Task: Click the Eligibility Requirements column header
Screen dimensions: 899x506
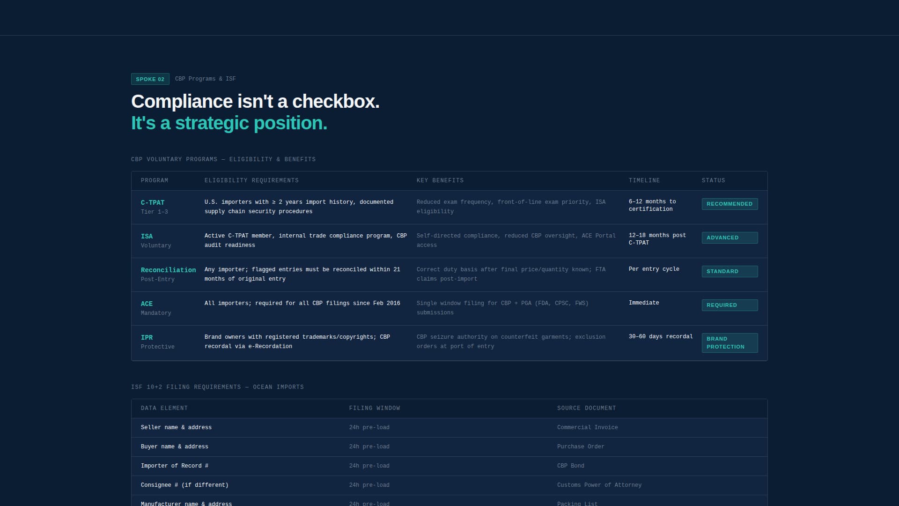Action: tap(251, 180)
